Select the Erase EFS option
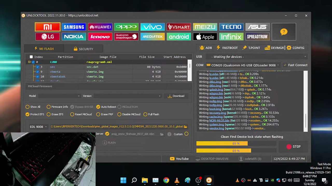 (x=55, y=114)
